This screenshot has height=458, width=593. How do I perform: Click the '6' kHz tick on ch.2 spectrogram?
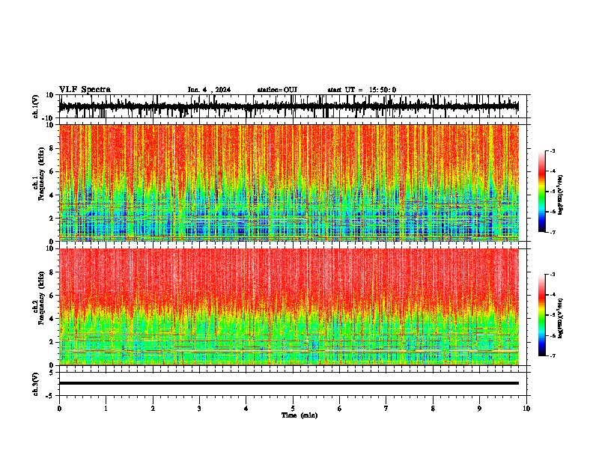pos(52,296)
